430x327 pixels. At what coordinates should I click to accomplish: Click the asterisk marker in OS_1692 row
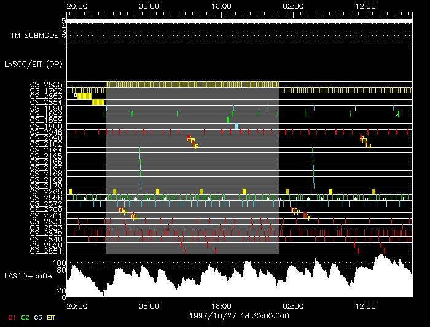coord(397,116)
